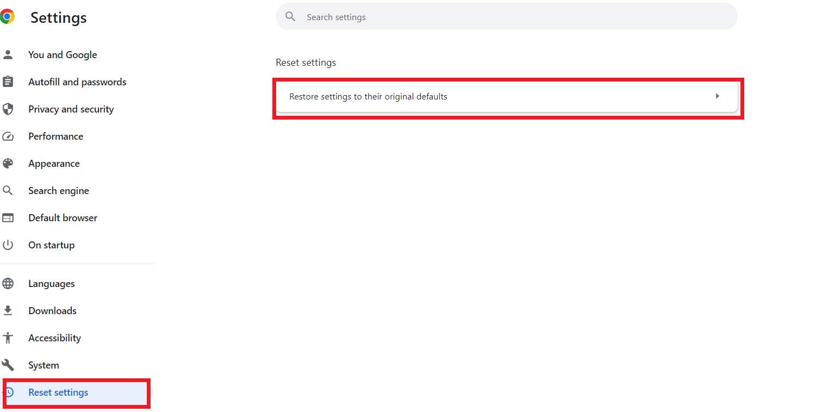Click the clipboard icon for Autofill and passwords
This screenshot has height=412, width=822.
click(8, 82)
